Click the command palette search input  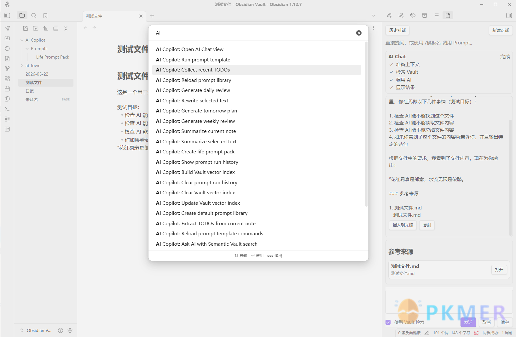coord(254,33)
